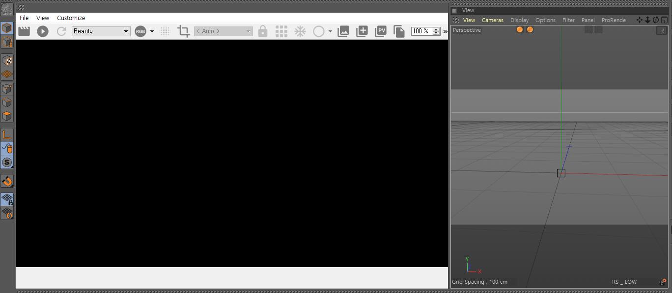Select the Object mode cube icon
Viewport: 672px width, 293px height.
pos(7,42)
